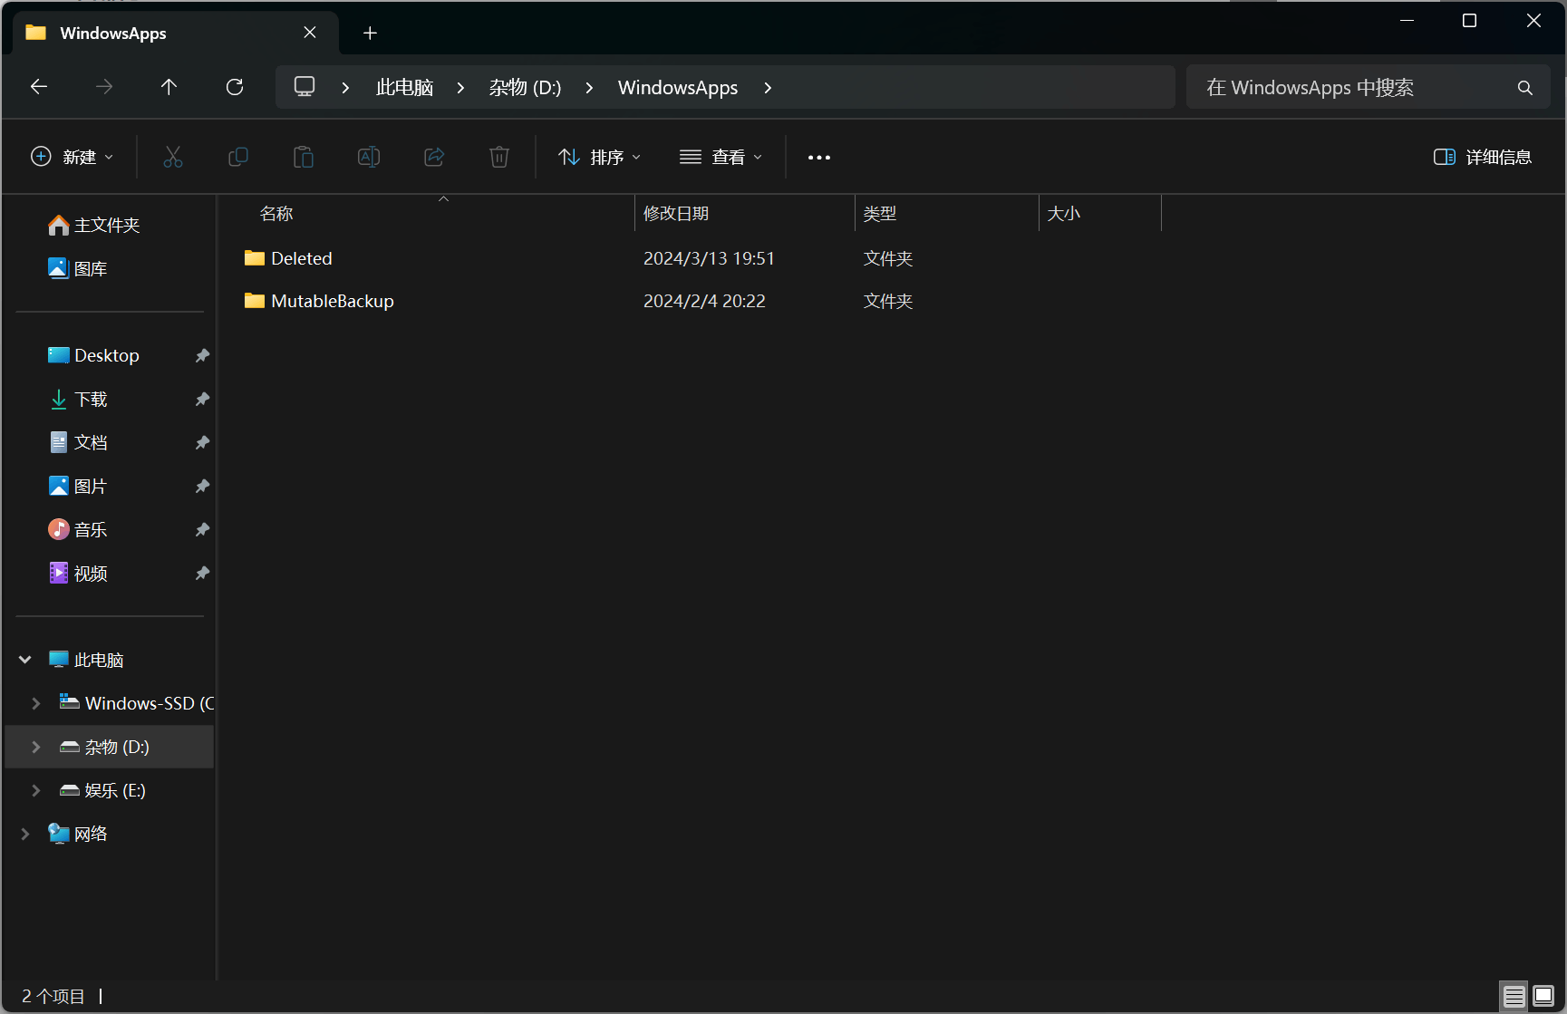Collapse the 此电脑 tree node
Image resolution: width=1567 pixels, height=1014 pixels.
coord(25,660)
